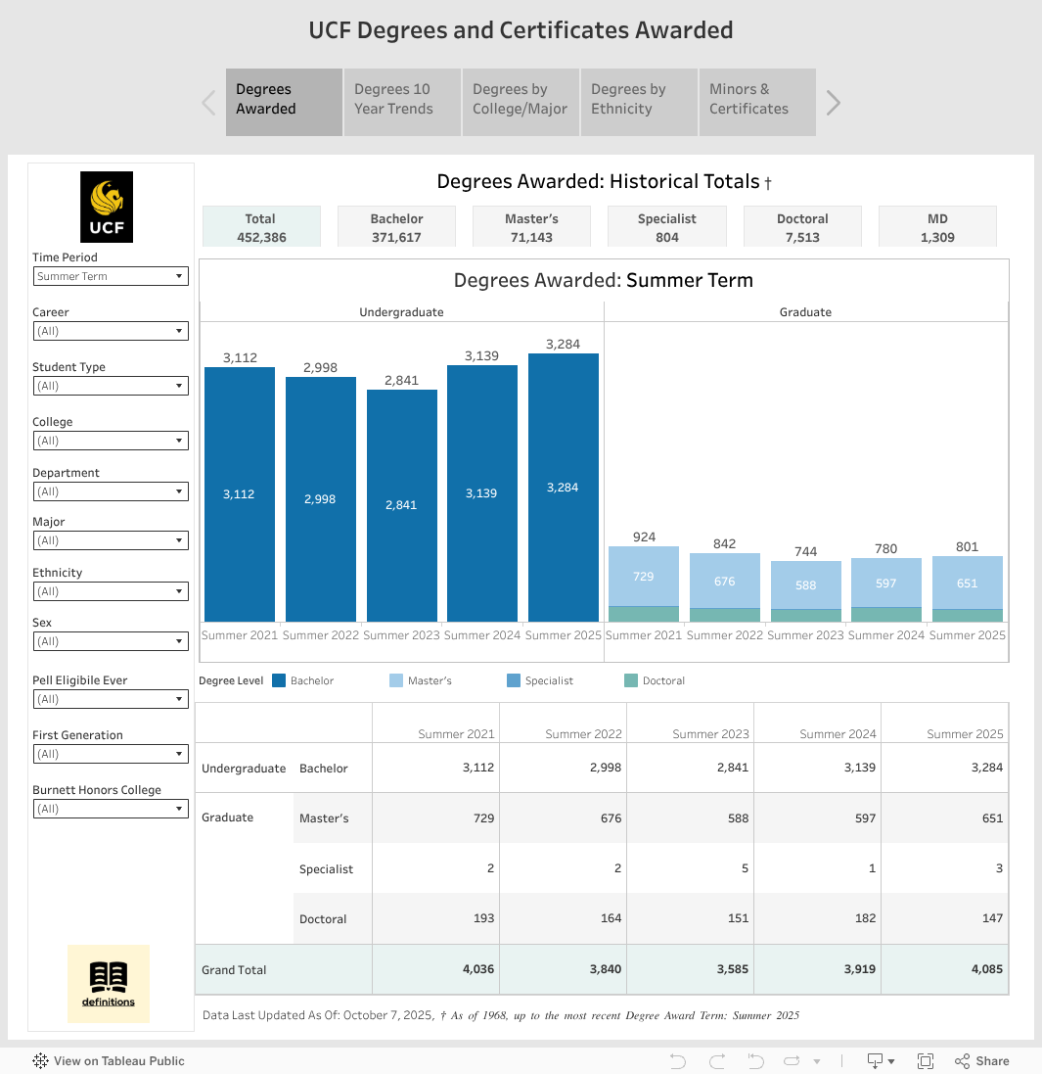Open the download menu icon
Screen dimensions: 1042x1074
pos(881,1061)
